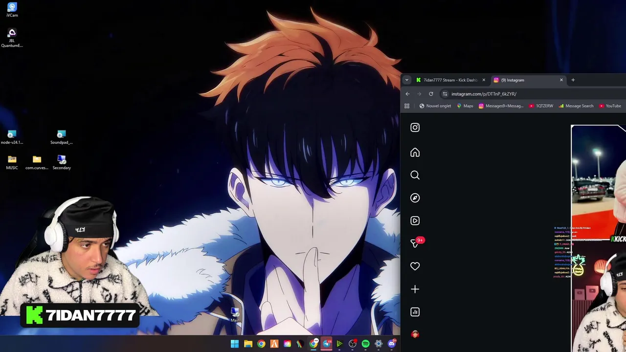The image size is (626, 352).
Task: Open Instagram Notifications heart icon
Action: [415, 266]
